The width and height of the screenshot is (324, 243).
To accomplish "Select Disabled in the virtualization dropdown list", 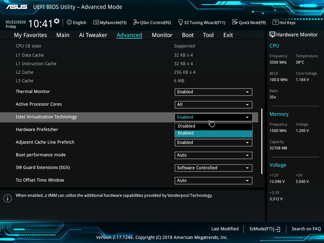I will coord(213,126).
